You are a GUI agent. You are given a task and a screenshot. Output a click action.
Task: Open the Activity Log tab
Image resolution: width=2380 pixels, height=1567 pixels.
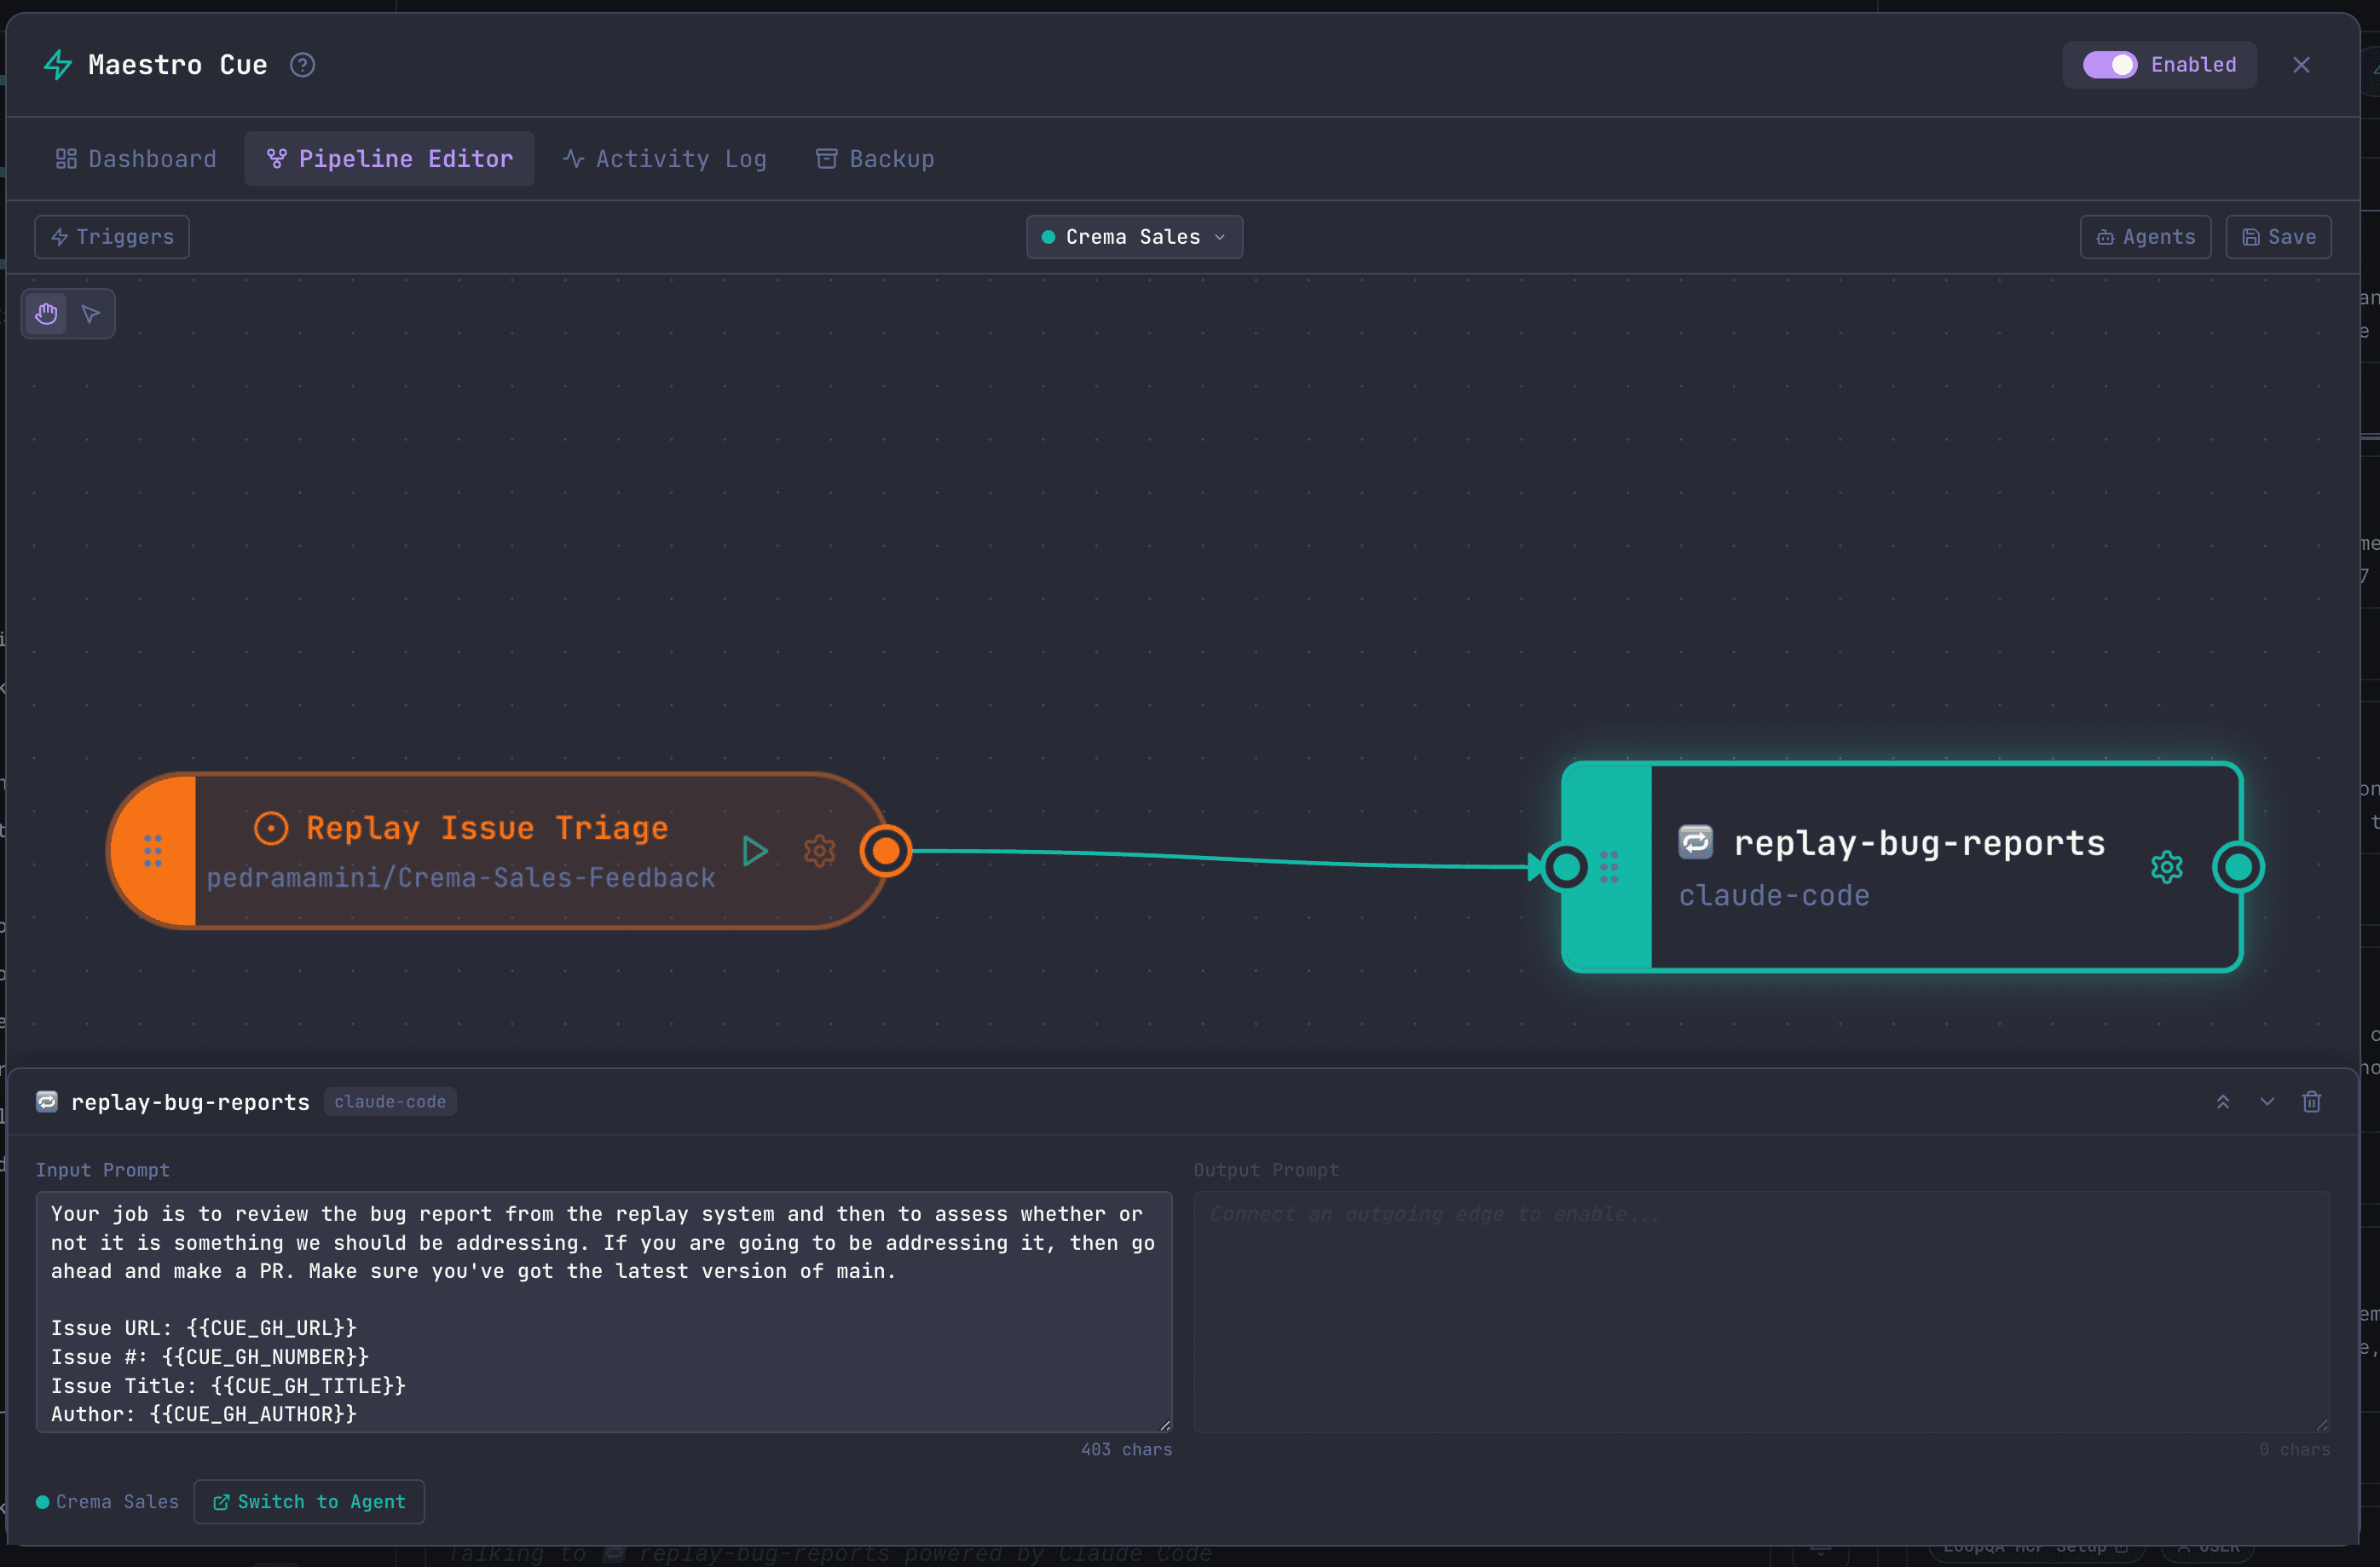click(x=665, y=159)
